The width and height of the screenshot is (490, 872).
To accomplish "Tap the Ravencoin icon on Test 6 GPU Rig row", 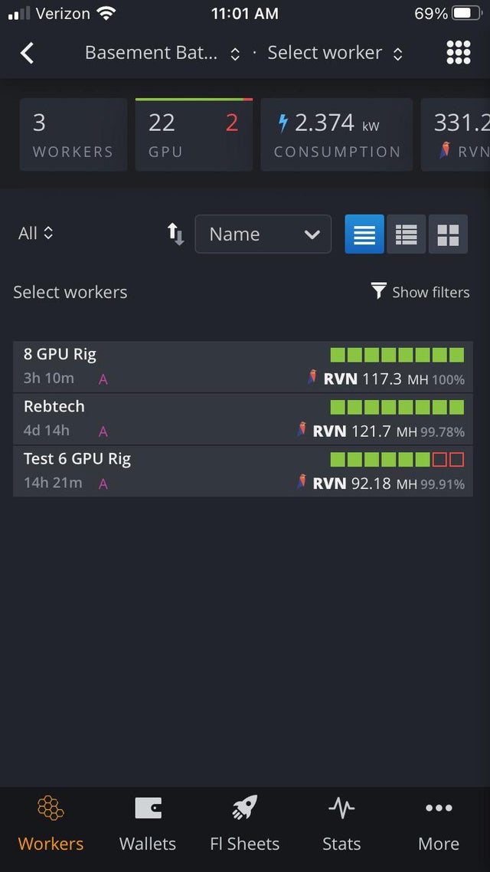I will [302, 482].
